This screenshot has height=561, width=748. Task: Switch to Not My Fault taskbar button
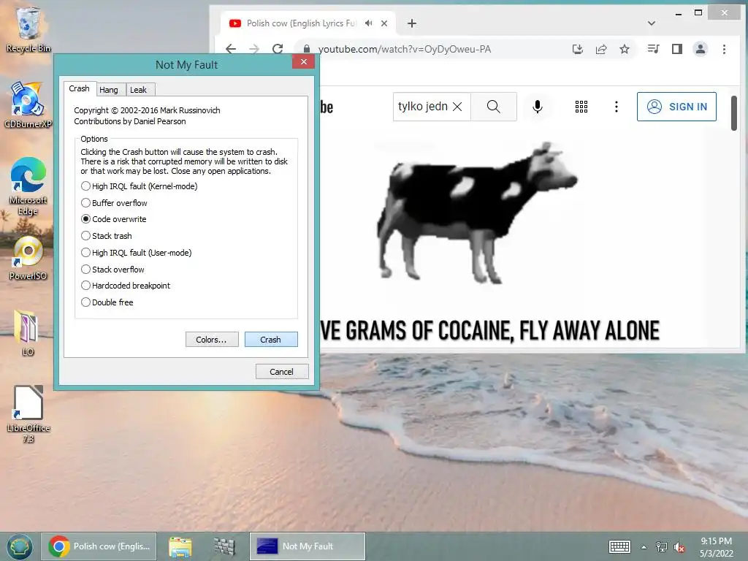pyautogui.click(x=308, y=546)
